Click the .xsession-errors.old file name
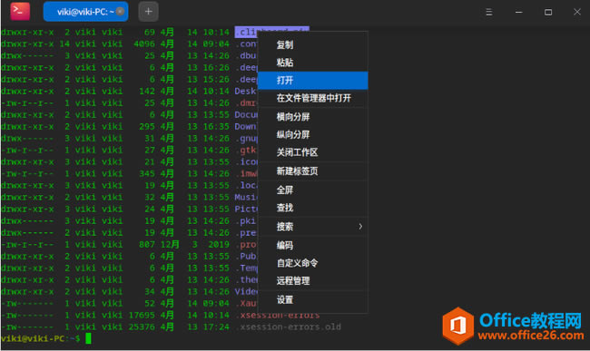Screen dimensions: 590x351 click(x=289, y=327)
